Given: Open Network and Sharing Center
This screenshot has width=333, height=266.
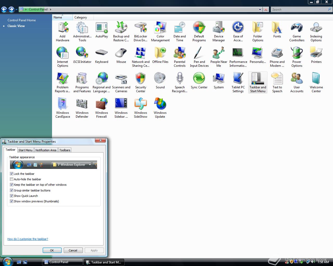Looking at the screenshot, I should click(x=141, y=57).
